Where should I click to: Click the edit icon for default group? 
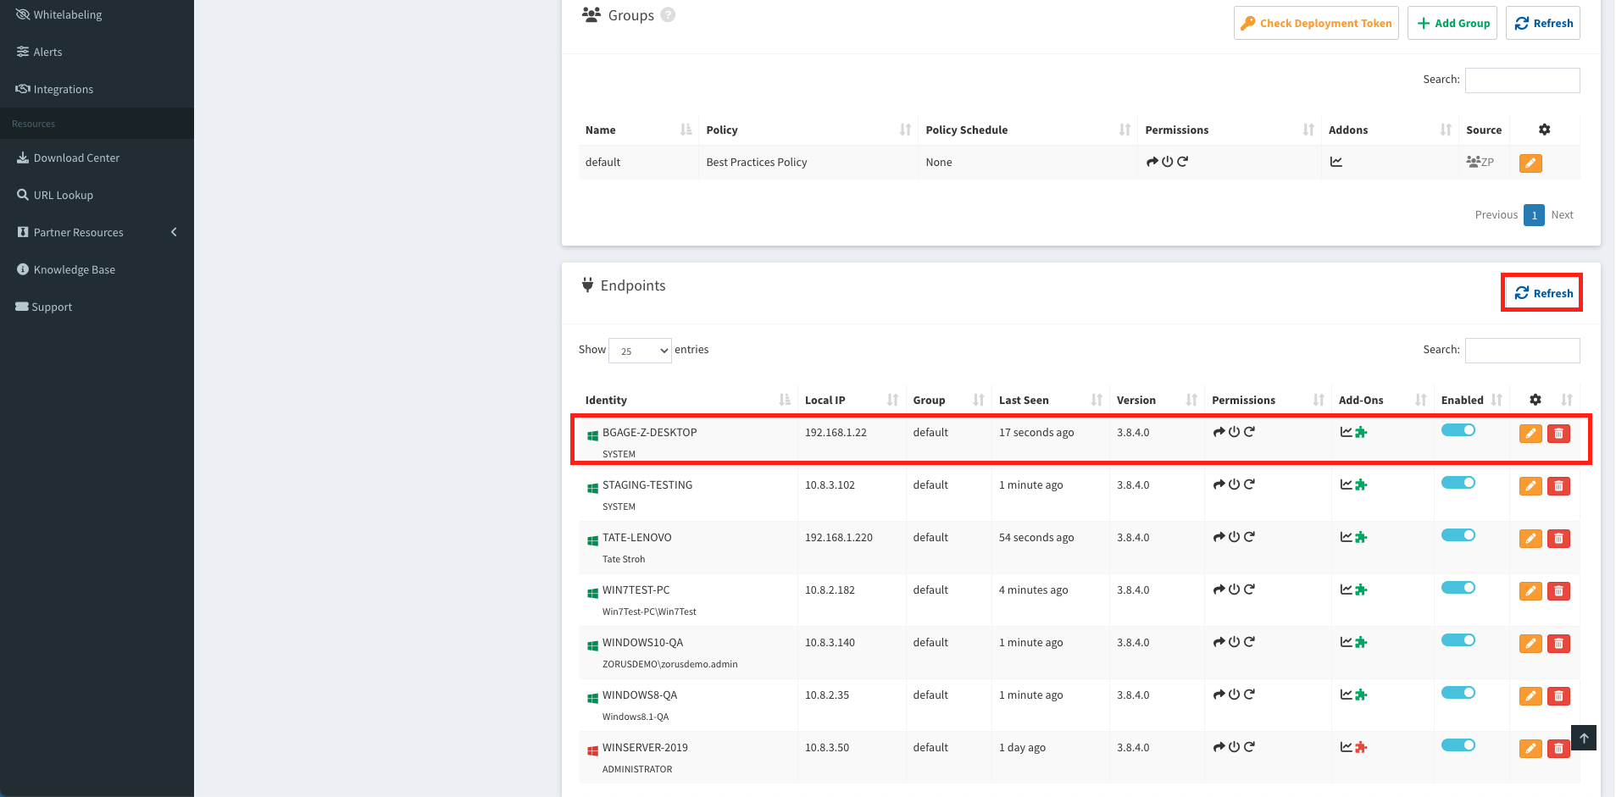coord(1530,163)
